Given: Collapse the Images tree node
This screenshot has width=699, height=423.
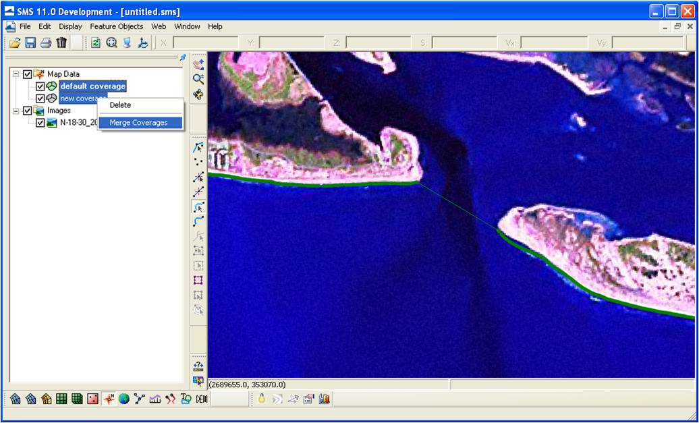Looking at the screenshot, I should coord(16,110).
